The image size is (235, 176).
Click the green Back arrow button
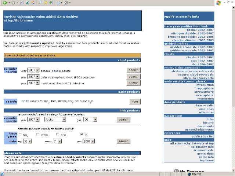[5, 3]
